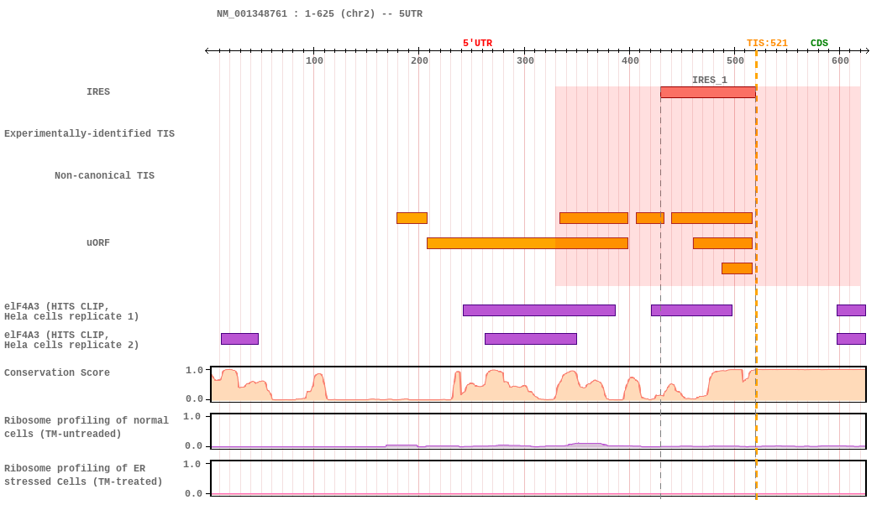Click the Non-canonical TIS track label
The width and height of the screenshot is (882, 505).
[104, 176]
